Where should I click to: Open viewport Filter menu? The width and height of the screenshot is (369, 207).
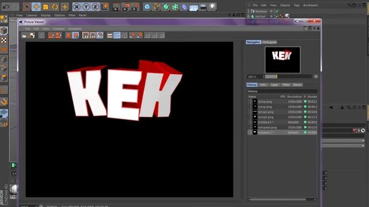(x=71, y=16)
